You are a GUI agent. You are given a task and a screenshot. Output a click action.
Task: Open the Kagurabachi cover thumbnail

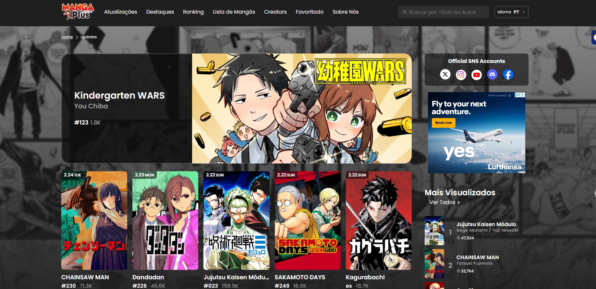click(x=378, y=221)
